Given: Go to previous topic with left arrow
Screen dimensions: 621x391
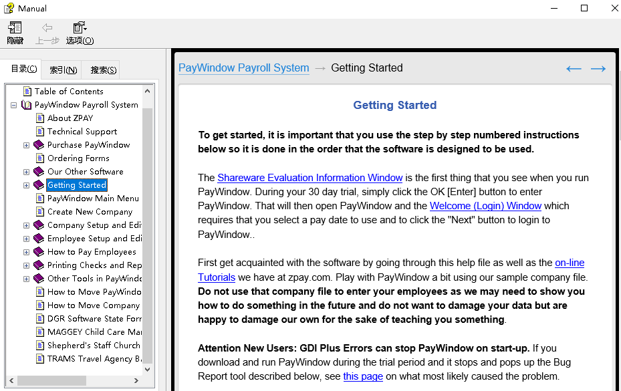Looking at the screenshot, I should point(574,69).
